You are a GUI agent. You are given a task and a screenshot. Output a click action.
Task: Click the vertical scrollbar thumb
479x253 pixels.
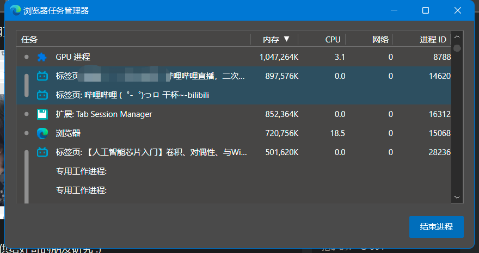tap(457, 48)
